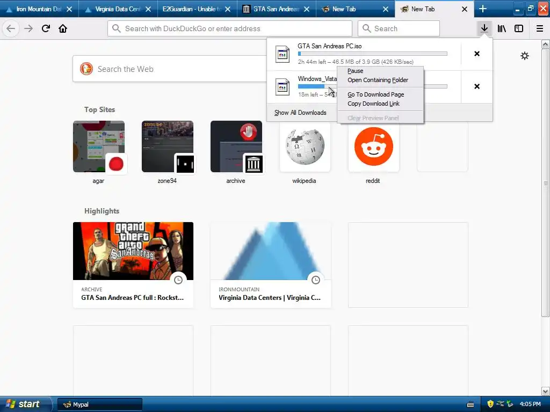Cancel the GTA San Andreas PC.iso download

click(x=477, y=54)
